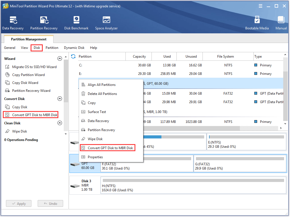Open the Data Recovery tool
This screenshot has width=290, height=217.
click(x=13, y=23)
